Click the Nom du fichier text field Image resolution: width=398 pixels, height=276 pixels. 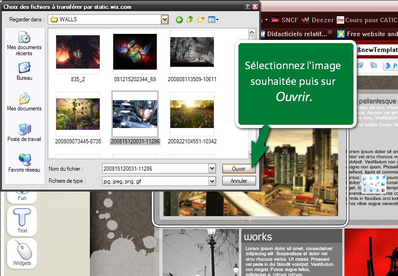(x=155, y=168)
